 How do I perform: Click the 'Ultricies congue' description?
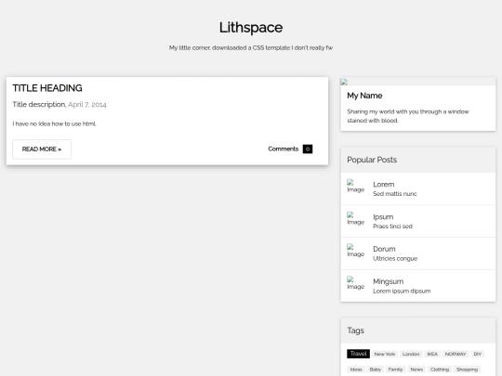395,259
